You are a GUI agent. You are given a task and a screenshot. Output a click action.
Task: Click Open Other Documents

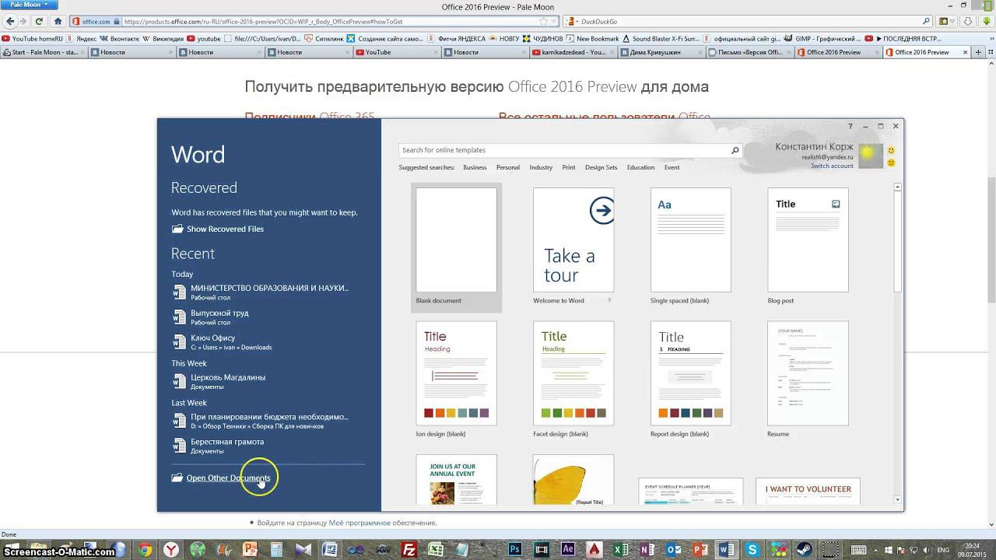[221, 478]
